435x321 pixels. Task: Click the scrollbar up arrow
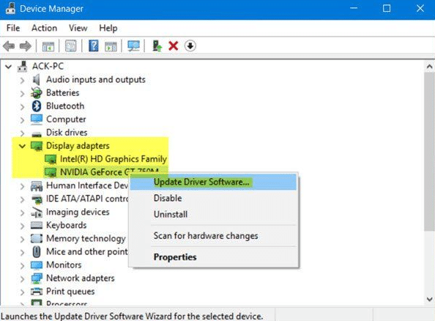coord(429,67)
